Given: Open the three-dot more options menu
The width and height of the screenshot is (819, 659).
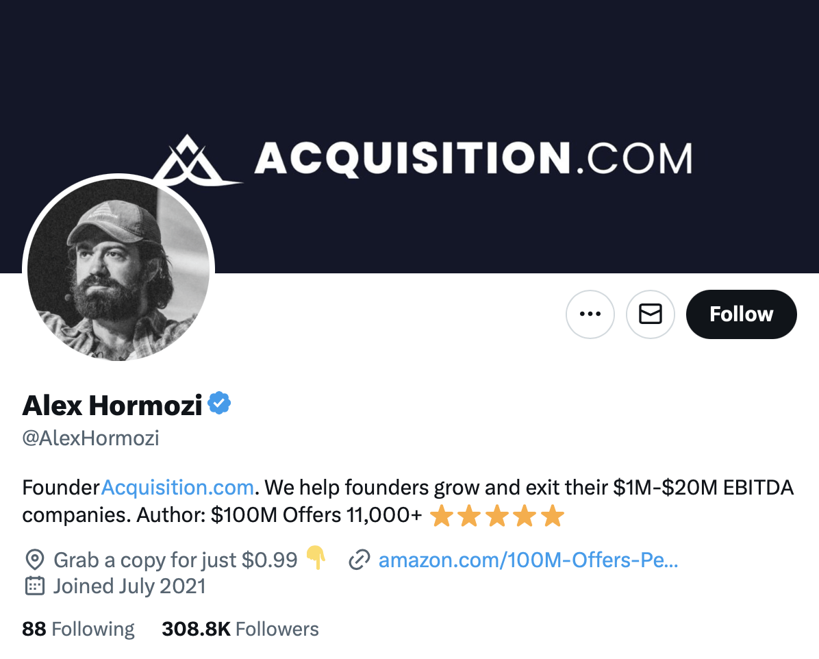Looking at the screenshot, I should (x=590, y=314).
